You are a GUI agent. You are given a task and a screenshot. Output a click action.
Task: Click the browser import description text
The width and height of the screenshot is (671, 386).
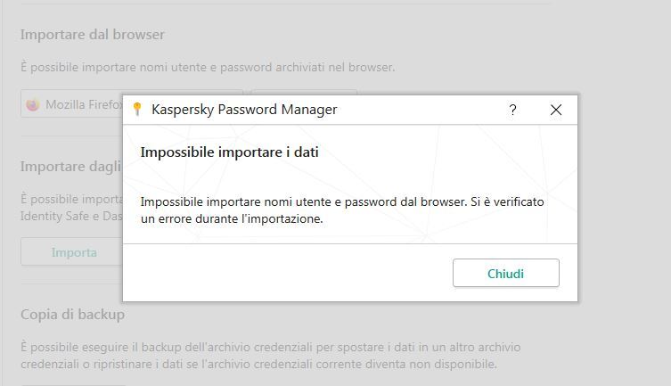pos(208,67)
